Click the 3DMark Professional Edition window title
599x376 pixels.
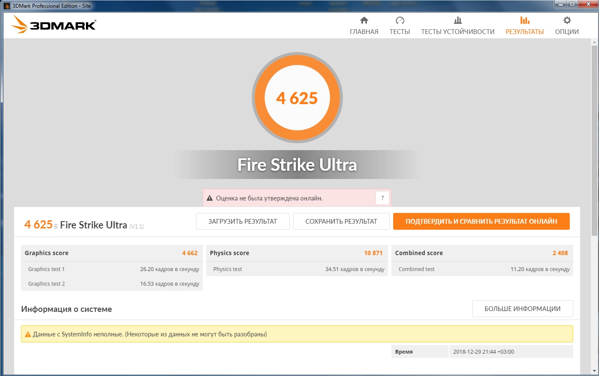[x=52, y=6]
